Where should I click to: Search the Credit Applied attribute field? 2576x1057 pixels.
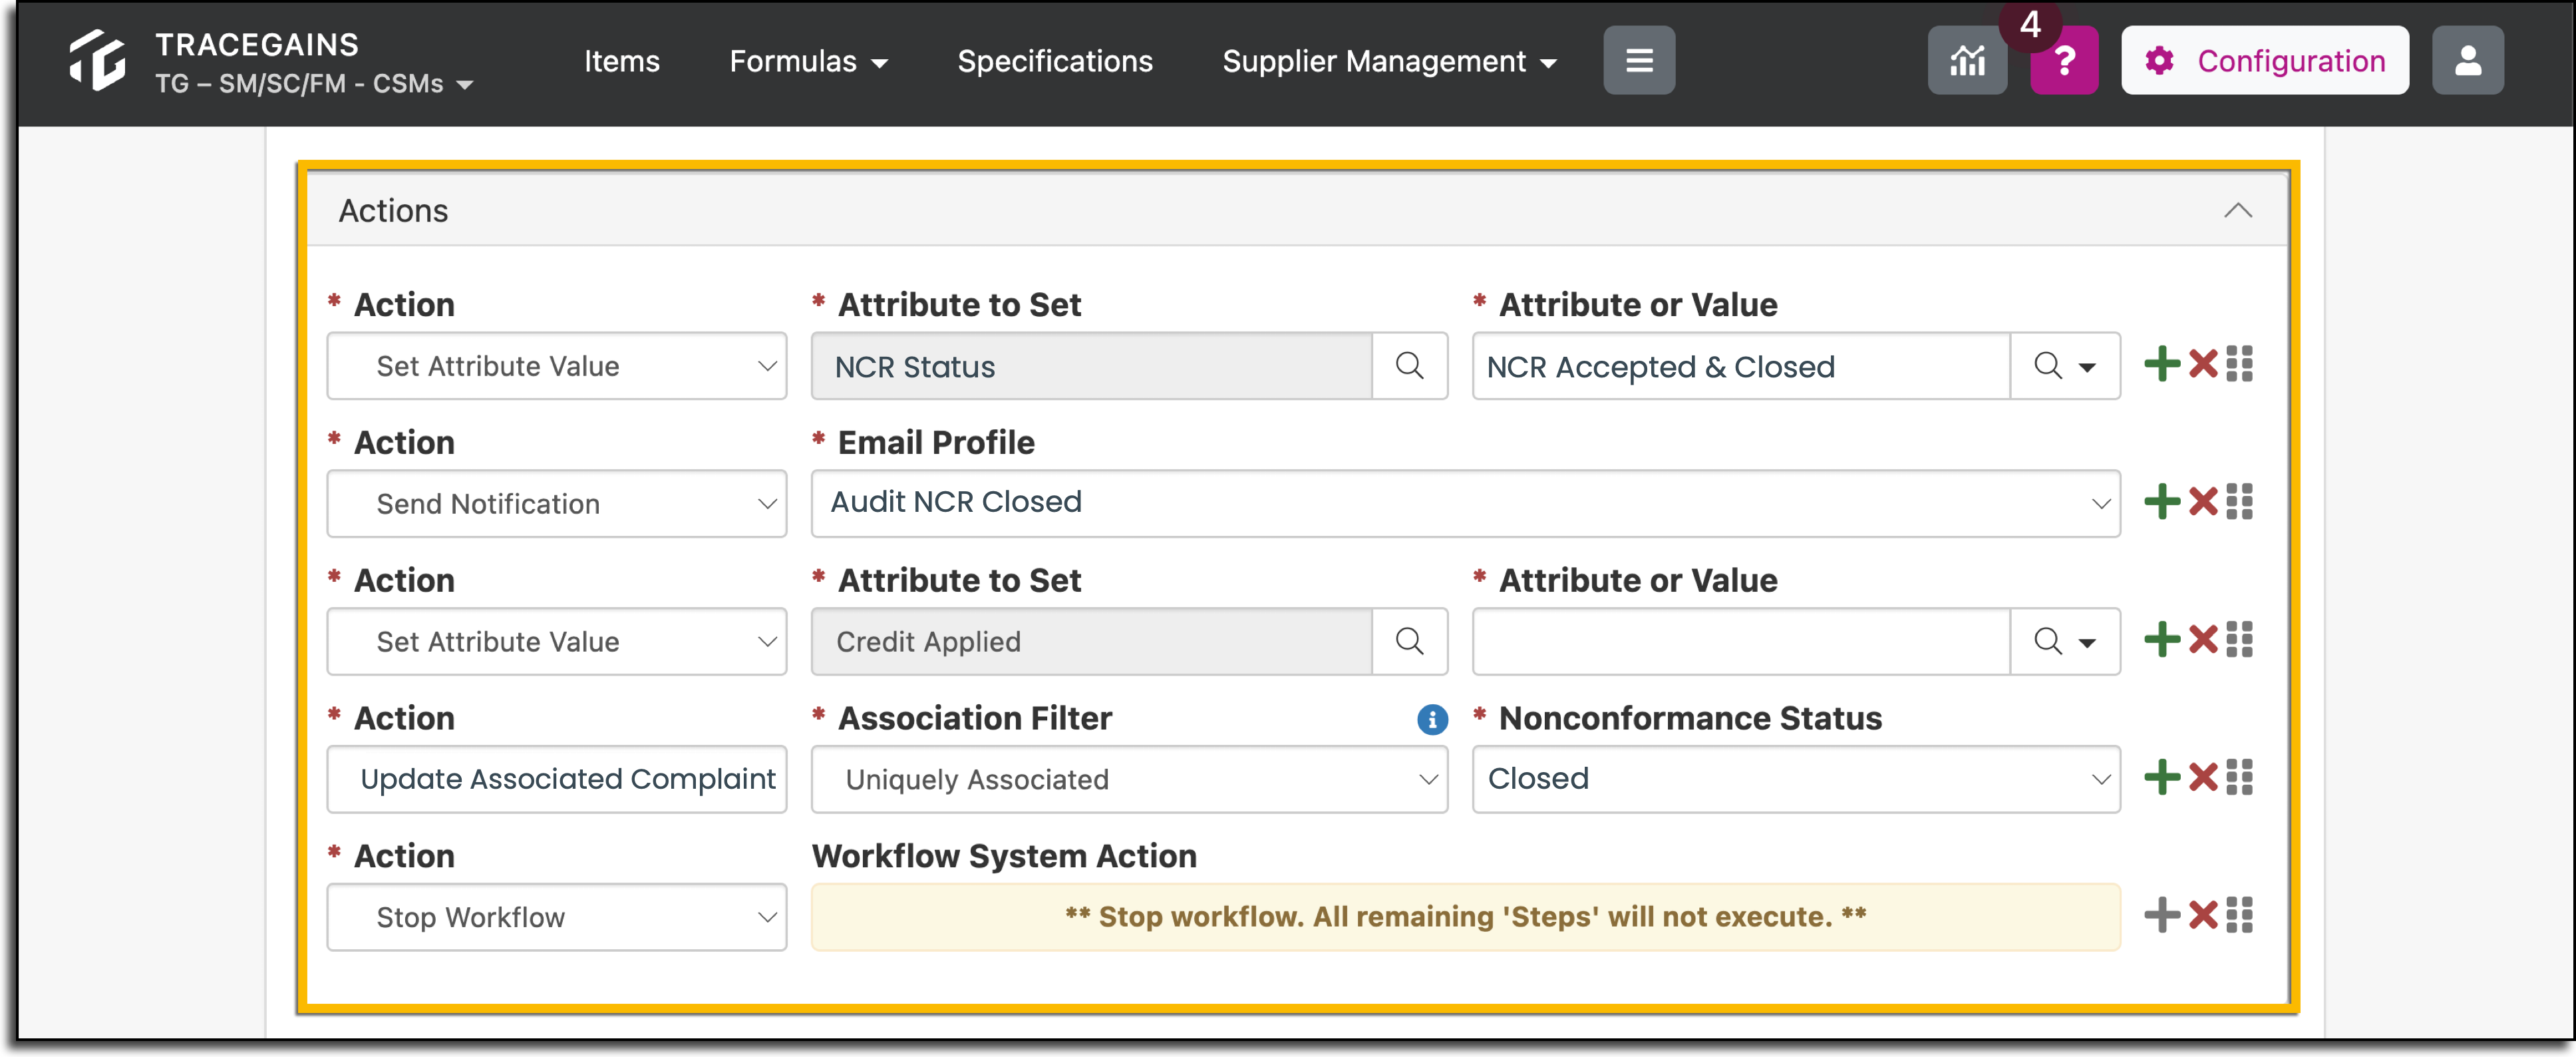pyautogui.click(x=1409, y=642)
